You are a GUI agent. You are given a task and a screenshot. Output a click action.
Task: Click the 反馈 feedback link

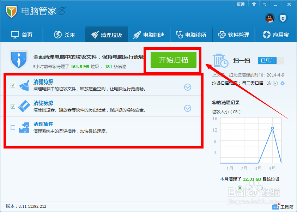pos(241,4)
